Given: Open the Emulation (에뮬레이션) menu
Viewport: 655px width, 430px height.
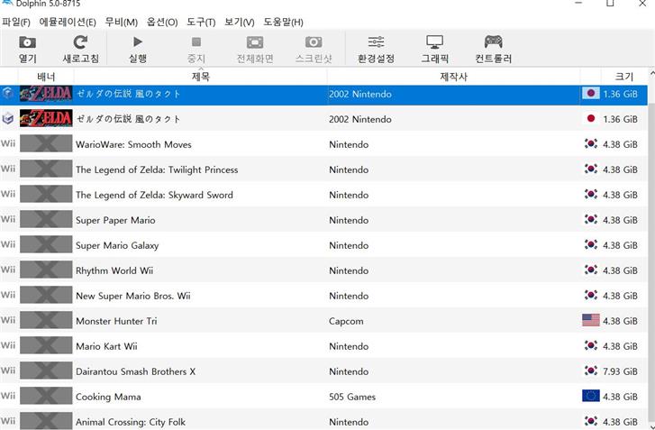Looking at the screenshot, I should pyautogui.click(x=68, y=23).
